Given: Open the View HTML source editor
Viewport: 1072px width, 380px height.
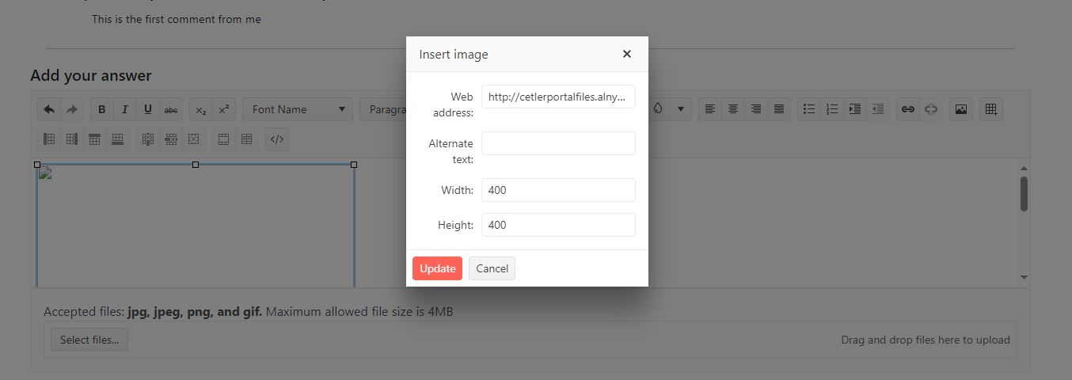Looking at the screenshot, I should coord(277,139).
